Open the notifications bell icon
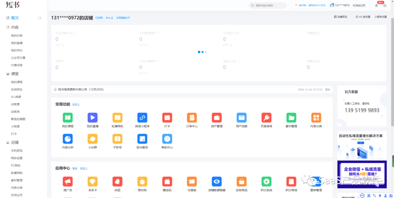 [x=376, y=5]
